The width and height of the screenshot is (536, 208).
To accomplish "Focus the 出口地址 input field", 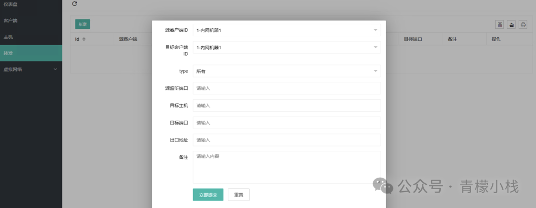I will 286,140.
